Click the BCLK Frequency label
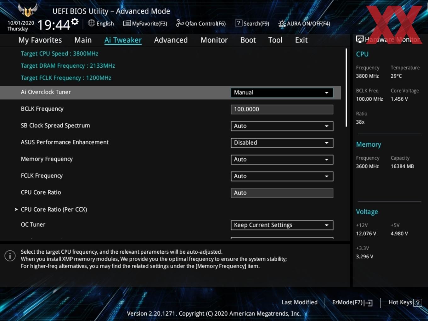The height and width of the screenshot is (321, 428). click(42, 109)
